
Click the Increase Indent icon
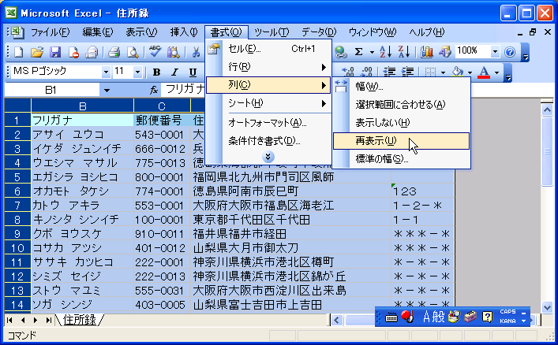pos(407,72)
